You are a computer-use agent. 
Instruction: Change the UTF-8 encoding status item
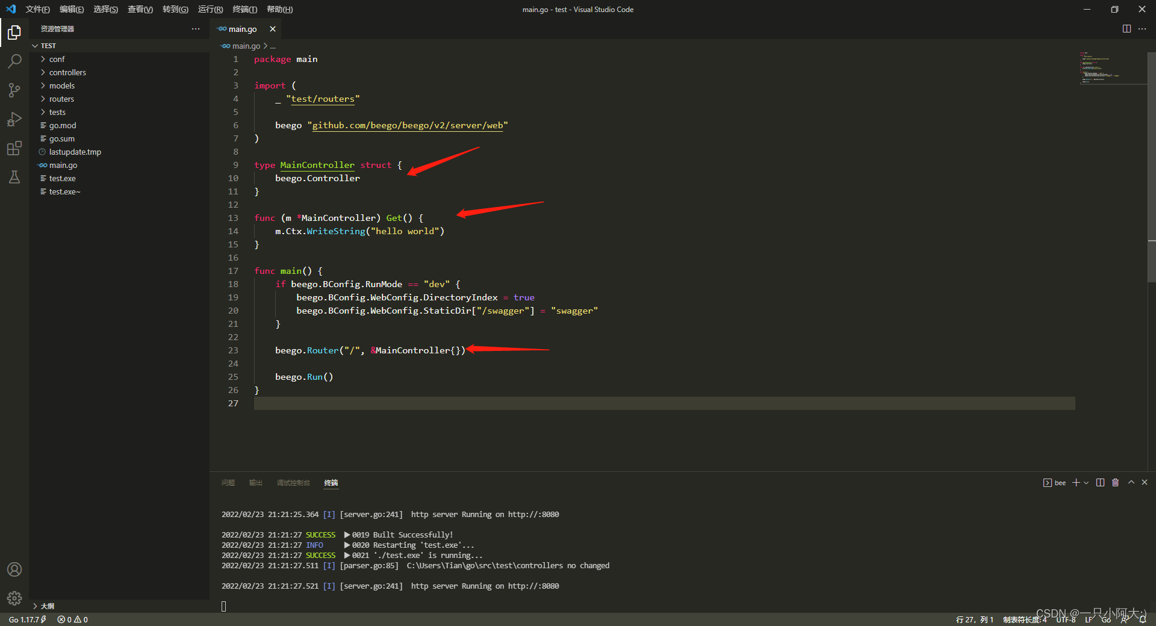pyautogui.click(x=1066, y=619)
